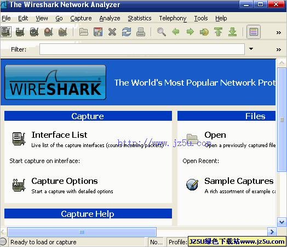
Task: Click the expert info status bar circle
Action: [3, 242]
